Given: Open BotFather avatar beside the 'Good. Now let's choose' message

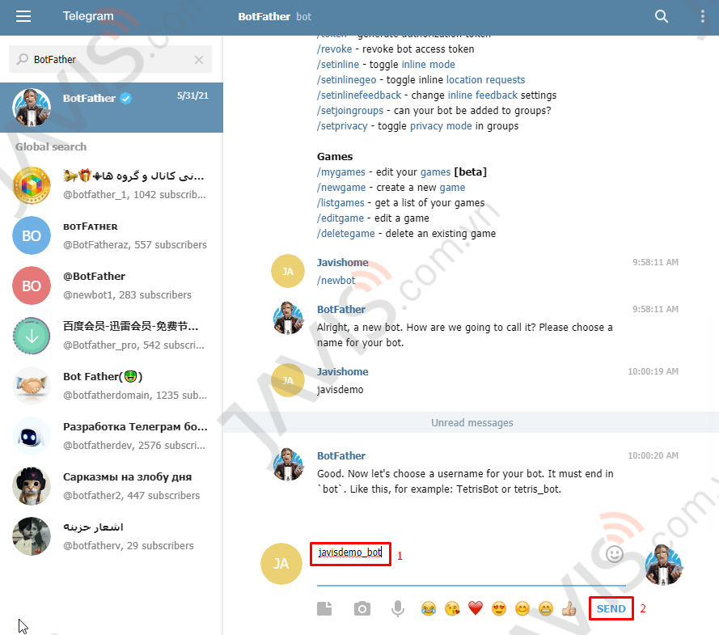Looking at the screenshot, I should (288, 464).
